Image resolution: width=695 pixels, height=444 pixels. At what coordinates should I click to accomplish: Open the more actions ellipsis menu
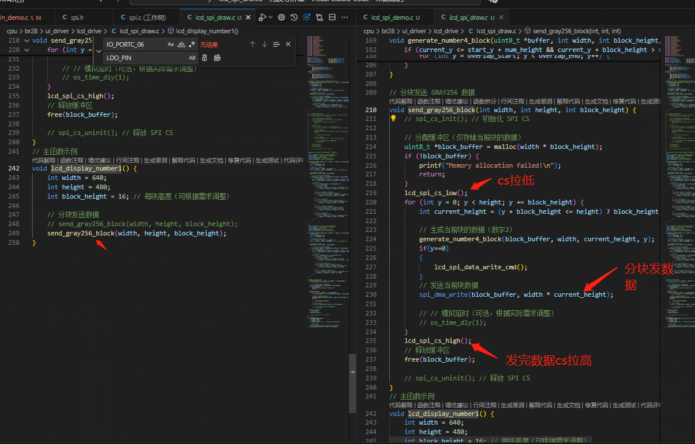345,18
